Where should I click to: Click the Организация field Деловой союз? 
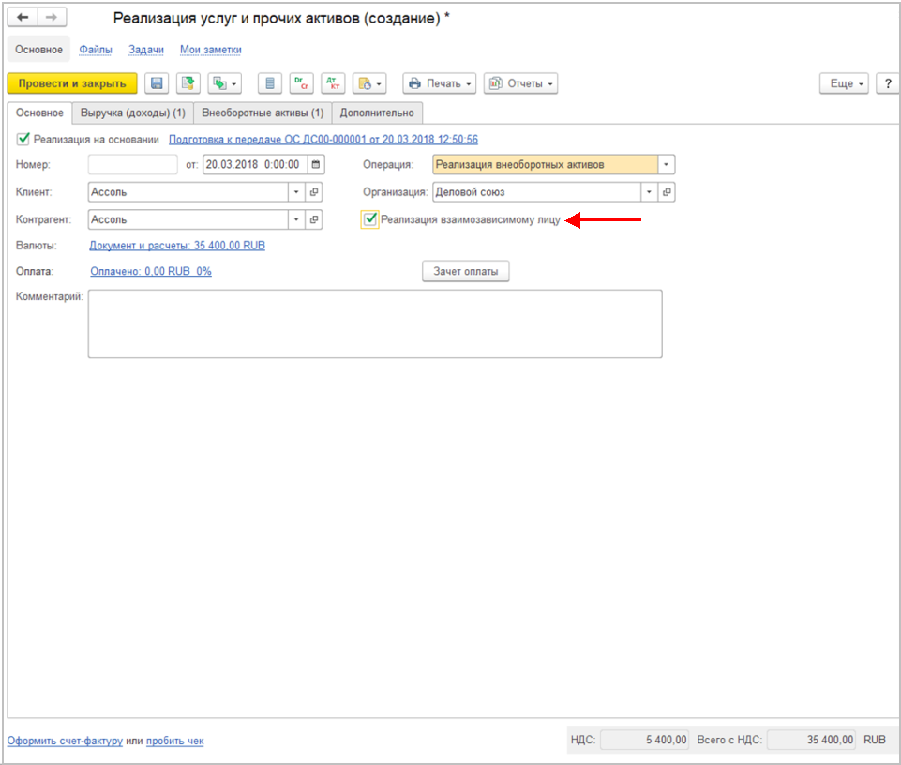pyautogui.click(x=536, y=192)
